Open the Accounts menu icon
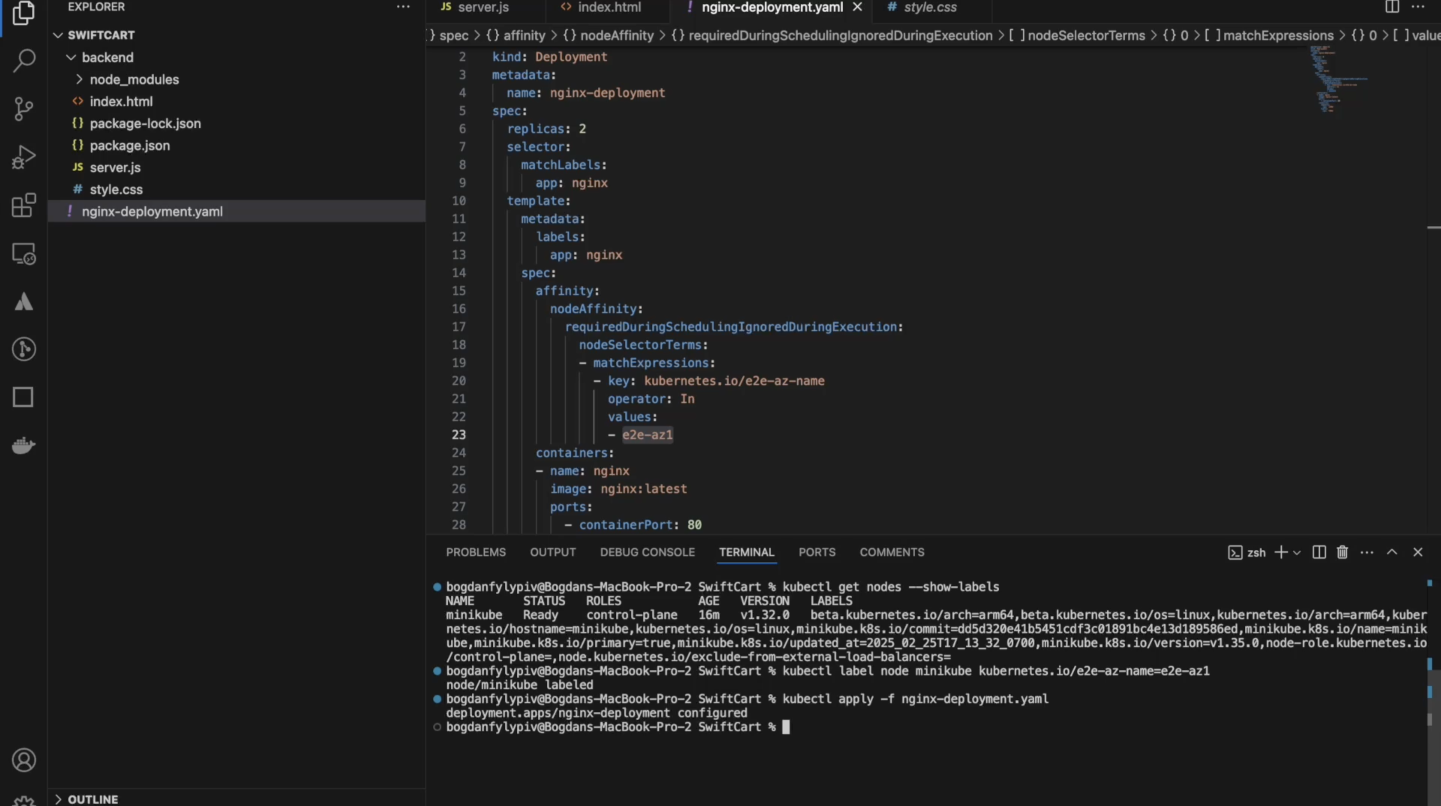The height and width of the screenshot is (806, 1441). pyautogui.click(x=24, y=760)
